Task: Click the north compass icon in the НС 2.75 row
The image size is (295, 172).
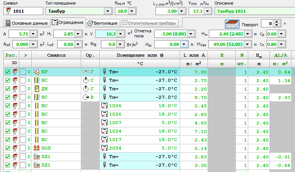Action: tap(85, 80)
